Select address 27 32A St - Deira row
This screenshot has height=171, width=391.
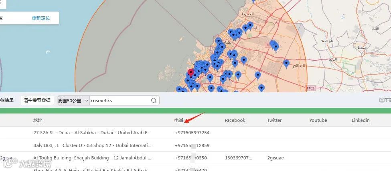(x=92, y=133)
